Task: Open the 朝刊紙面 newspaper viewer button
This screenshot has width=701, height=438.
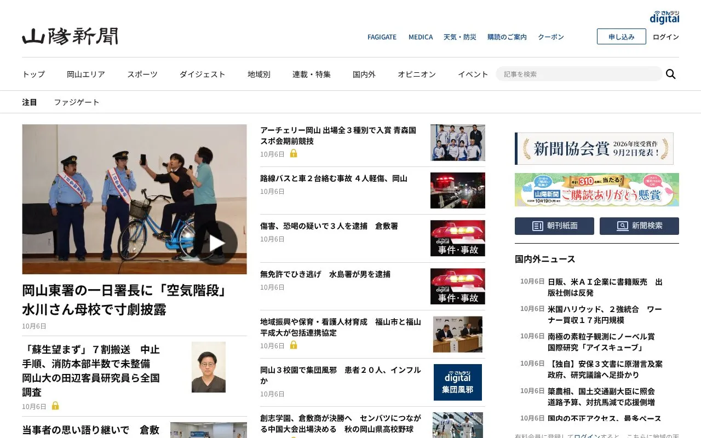Action: click(x=554, y=226)
